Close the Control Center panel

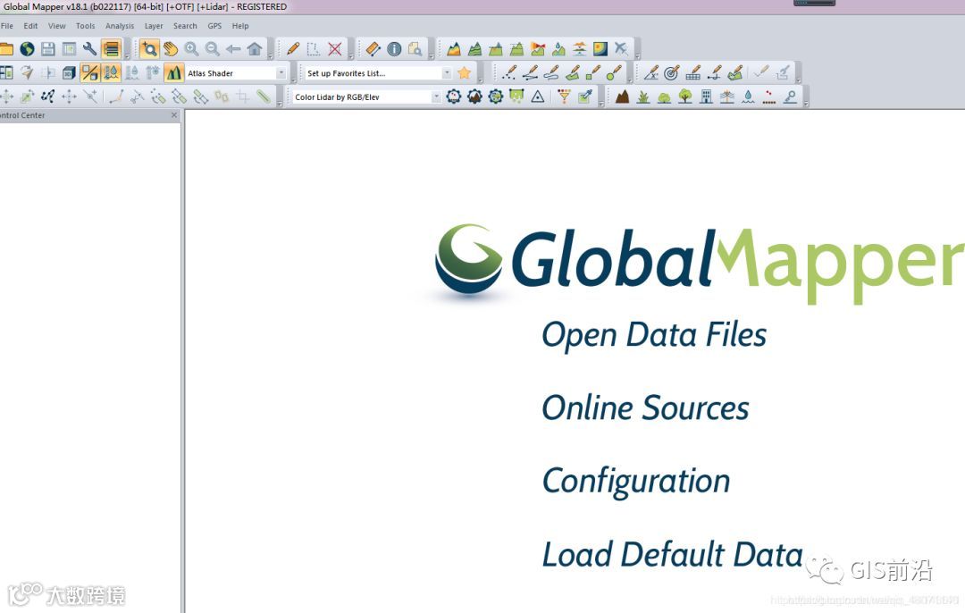coord(174,115)
